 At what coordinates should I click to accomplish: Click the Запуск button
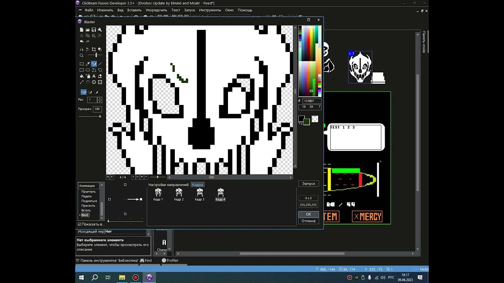(309, 184)
